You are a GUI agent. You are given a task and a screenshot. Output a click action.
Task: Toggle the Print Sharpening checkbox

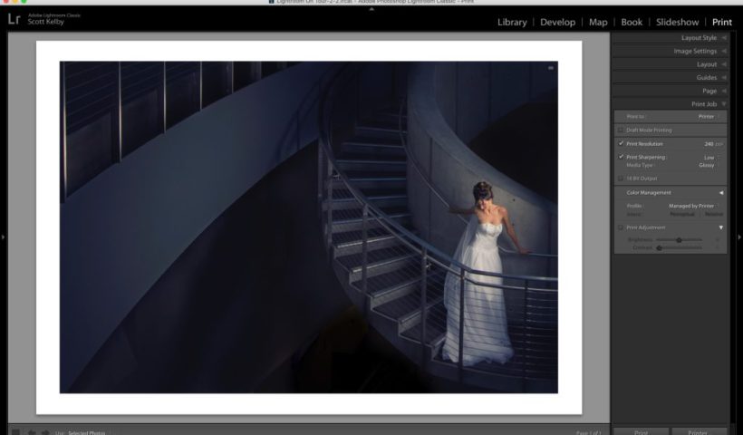coord(621,157)
